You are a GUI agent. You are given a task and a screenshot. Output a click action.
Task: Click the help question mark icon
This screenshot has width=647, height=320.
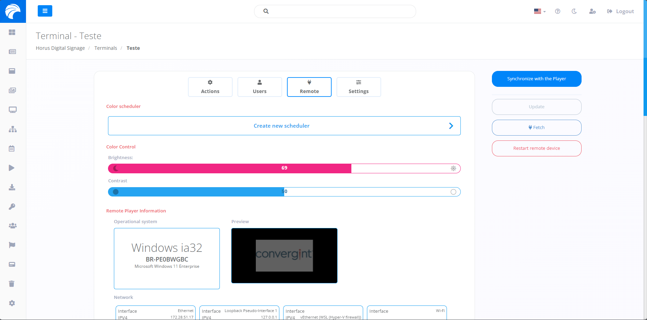click(x=558, y=11)
